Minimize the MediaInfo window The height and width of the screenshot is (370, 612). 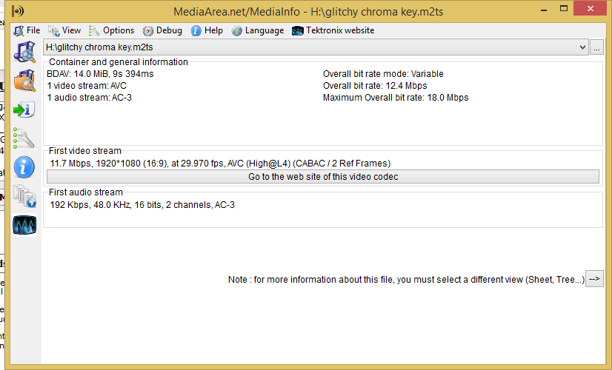click(x=544, y=10)
